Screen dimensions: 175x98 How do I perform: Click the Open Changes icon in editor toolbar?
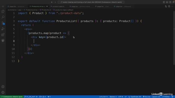coord(166,7)
